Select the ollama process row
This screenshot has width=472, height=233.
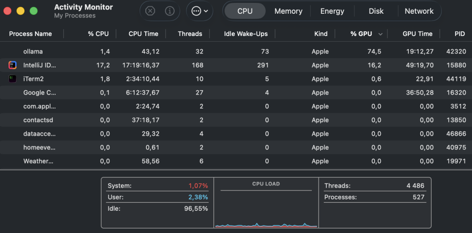tap(236, 52)
